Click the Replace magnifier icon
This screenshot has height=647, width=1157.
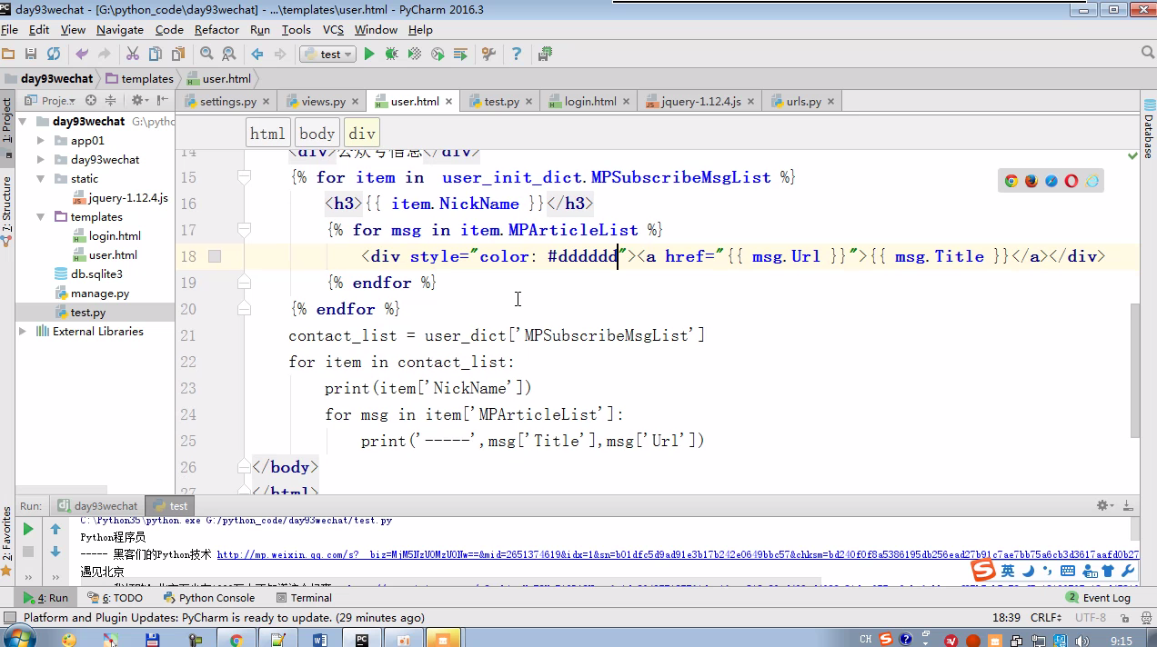[x=229, y=55]
